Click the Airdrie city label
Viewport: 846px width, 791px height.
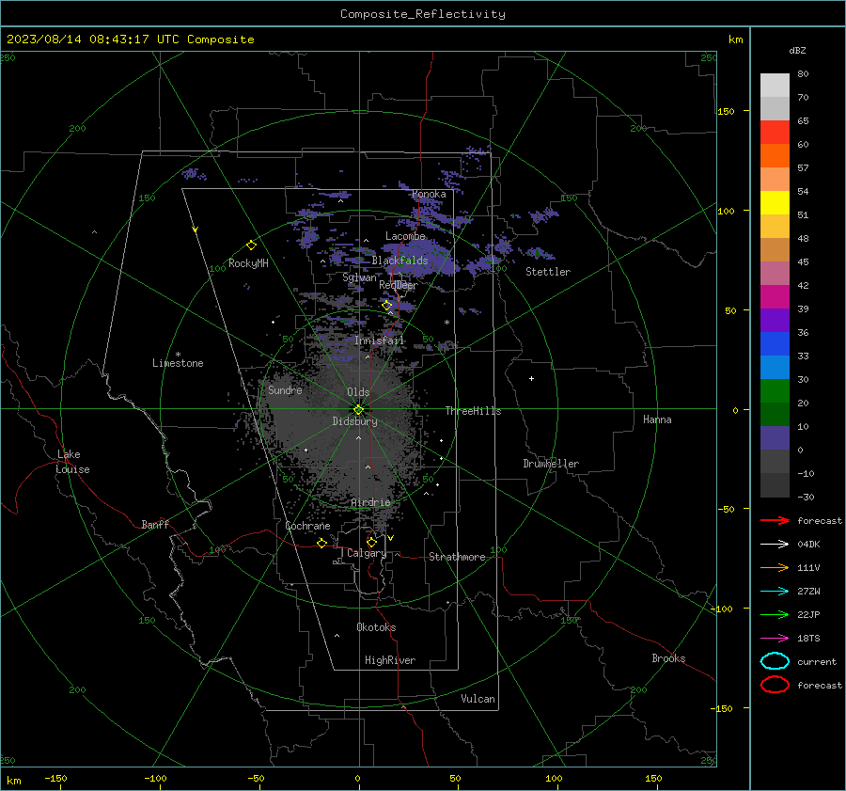pos(370,502)
